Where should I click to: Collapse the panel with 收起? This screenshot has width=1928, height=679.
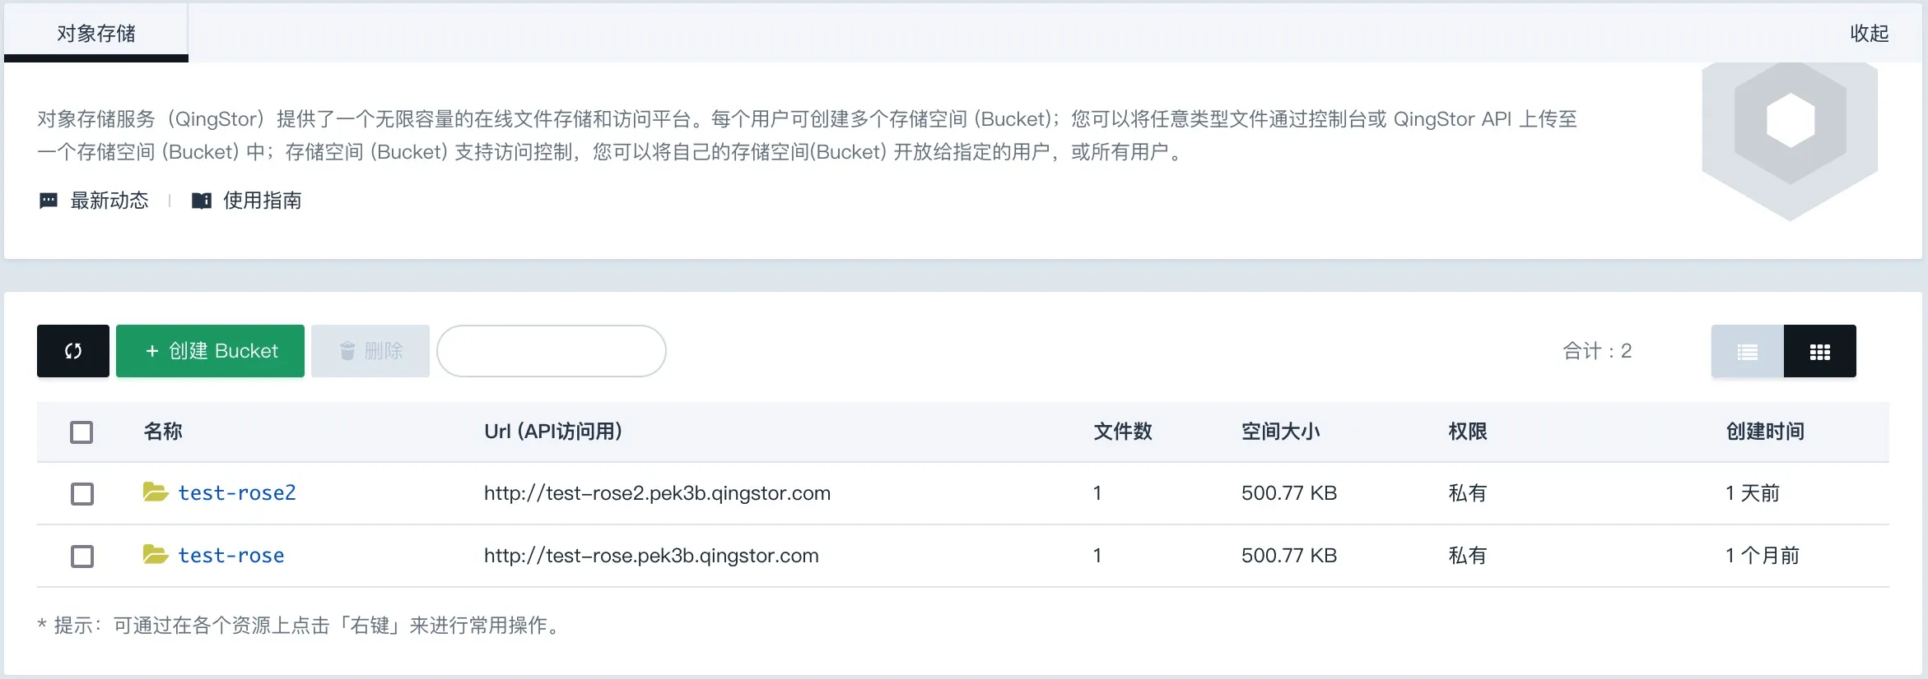click(1869, 33)
